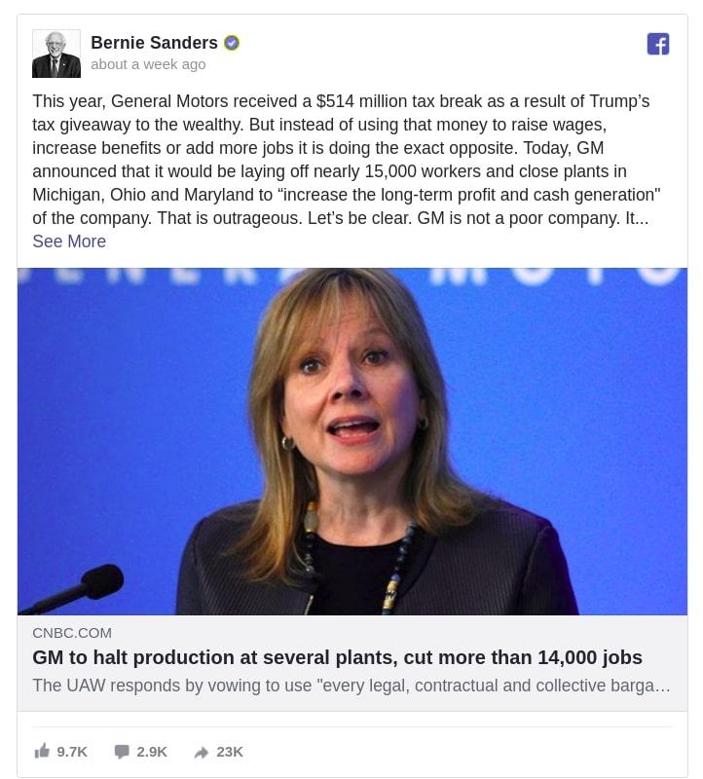Click the comment speech bubble icon
Viewport: 703px width, 779px height.
122,751
